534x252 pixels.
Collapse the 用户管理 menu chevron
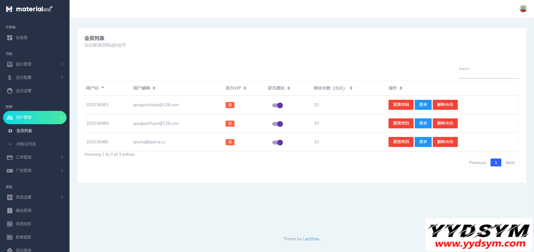coord(61,118)
